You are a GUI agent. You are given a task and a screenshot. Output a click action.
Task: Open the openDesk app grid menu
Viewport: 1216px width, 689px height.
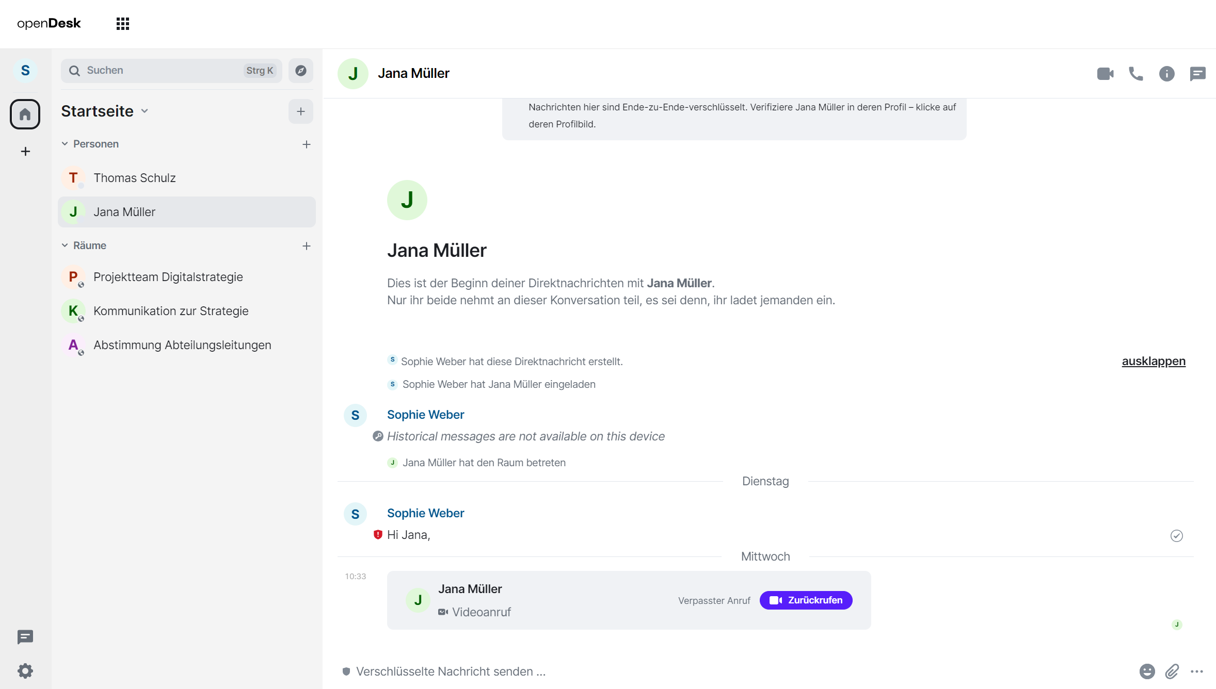[123, 24]
